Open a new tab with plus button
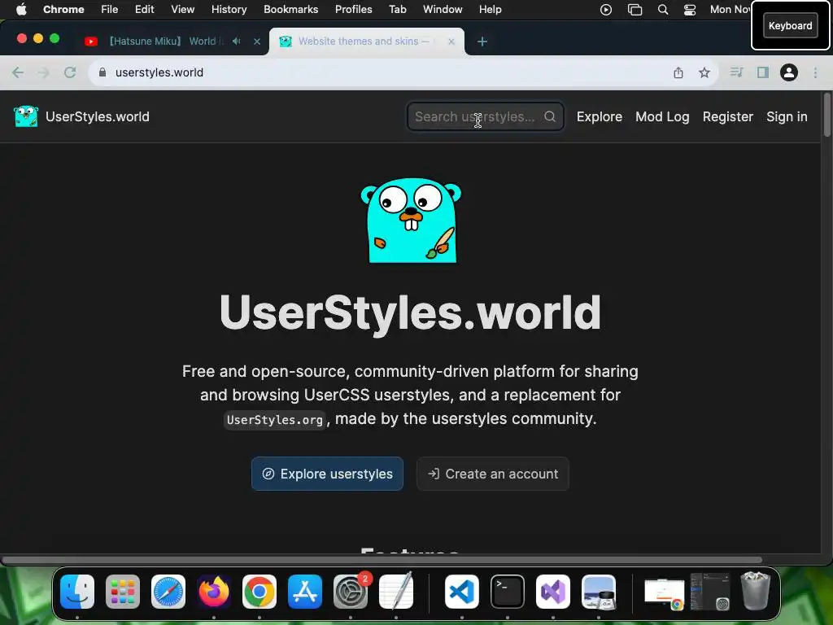The width and height of the screenshot is (833, 625). [482, 42]
